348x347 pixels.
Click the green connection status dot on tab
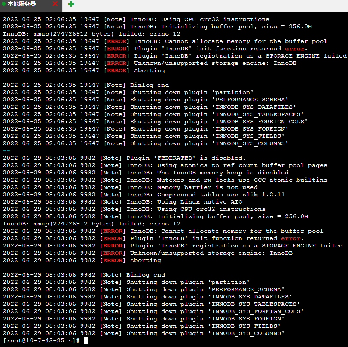tap(3, 4)
